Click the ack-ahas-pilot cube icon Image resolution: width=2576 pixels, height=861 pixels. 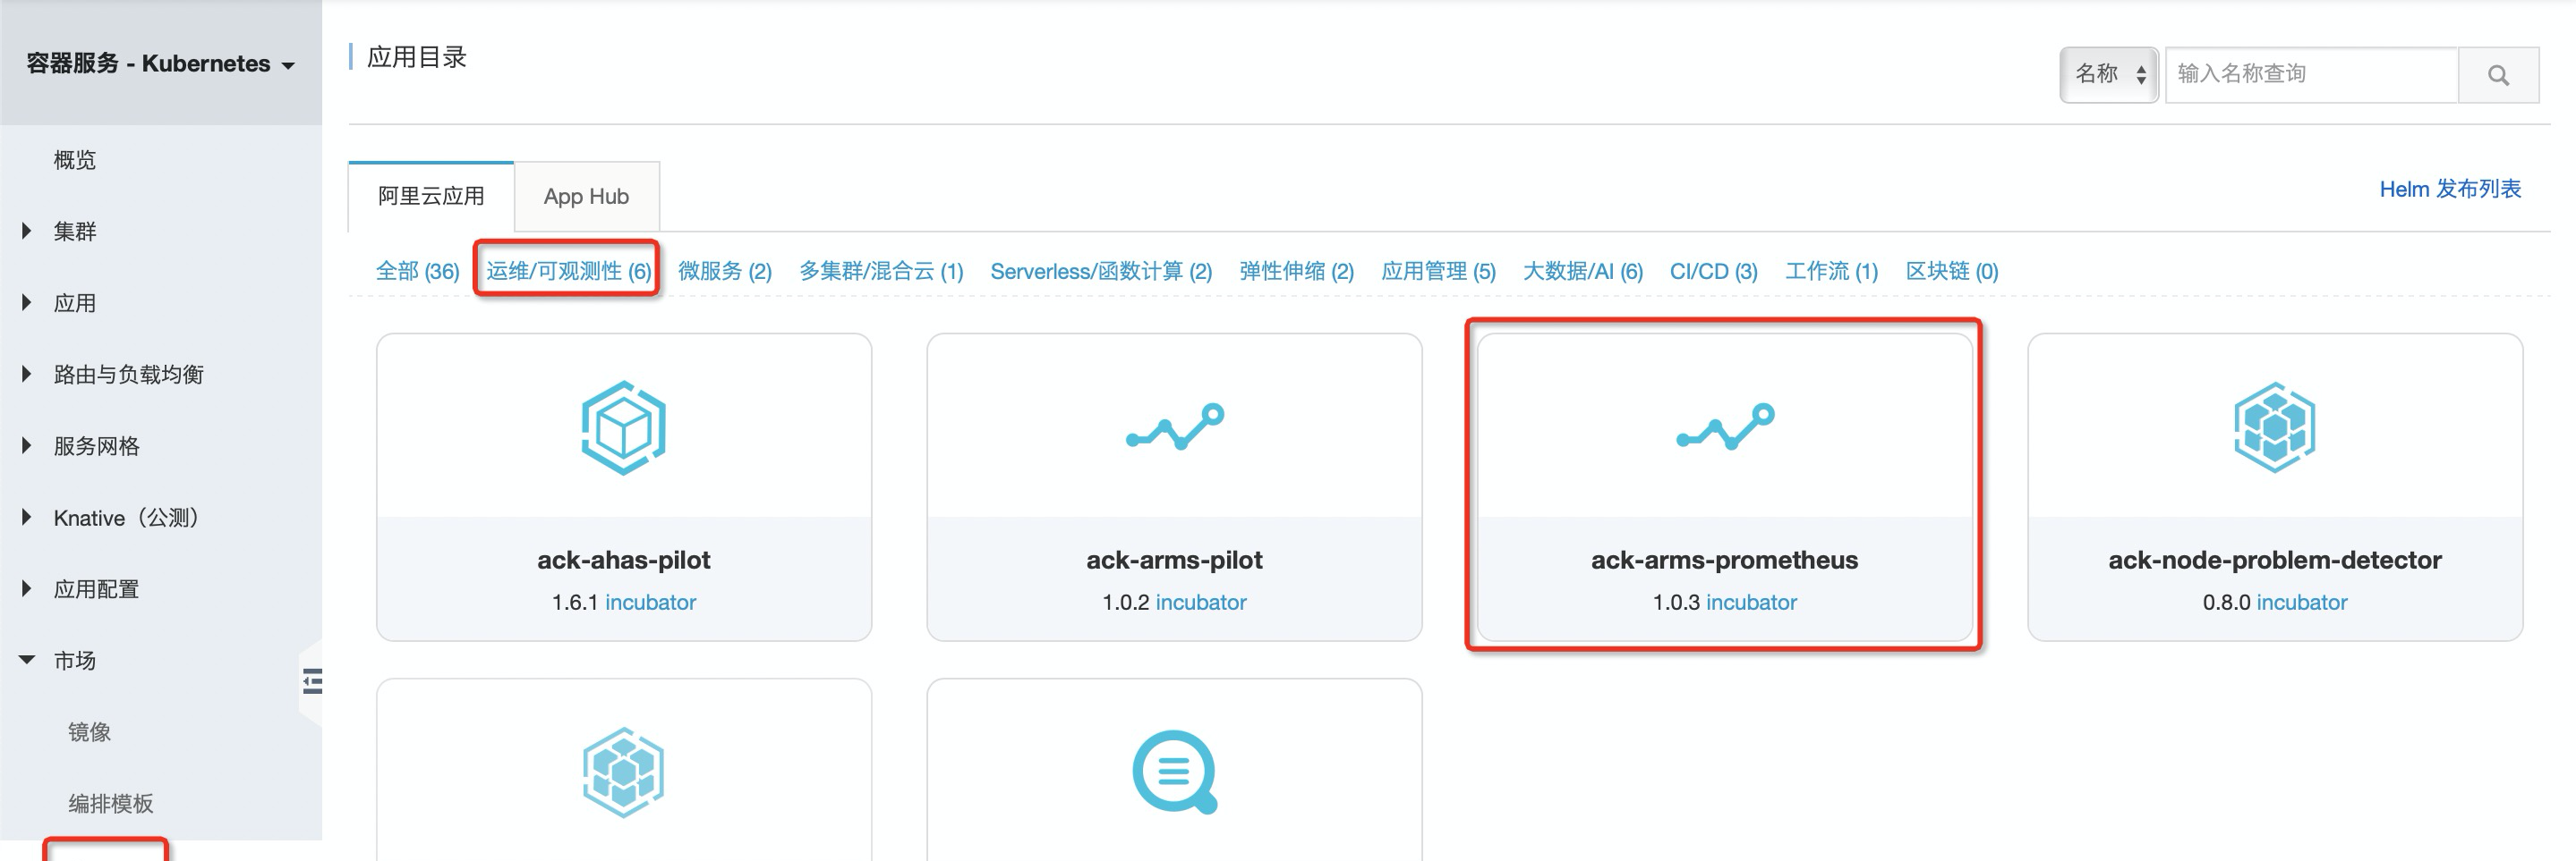pyautogui.click(x=623, y=427)
